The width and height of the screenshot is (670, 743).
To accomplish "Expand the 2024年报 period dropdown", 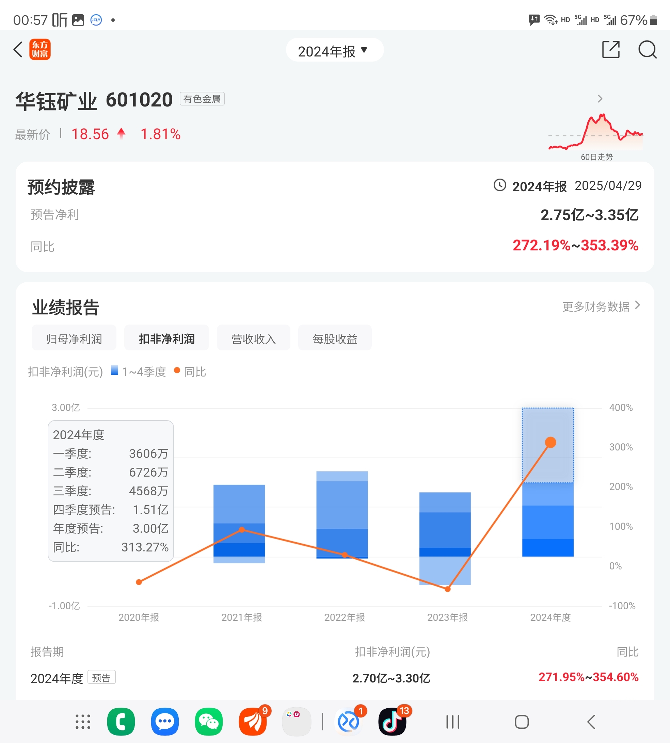I will pyautogui.click(x=334, y=50).
